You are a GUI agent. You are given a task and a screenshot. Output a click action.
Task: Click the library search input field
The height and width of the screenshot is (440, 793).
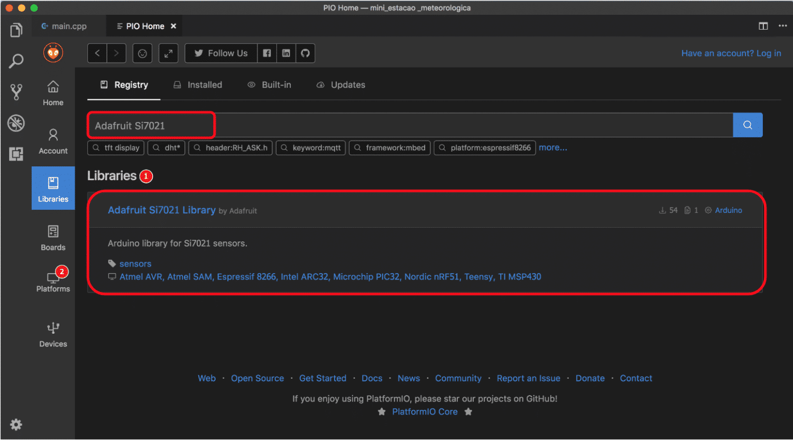coord(410,126)
